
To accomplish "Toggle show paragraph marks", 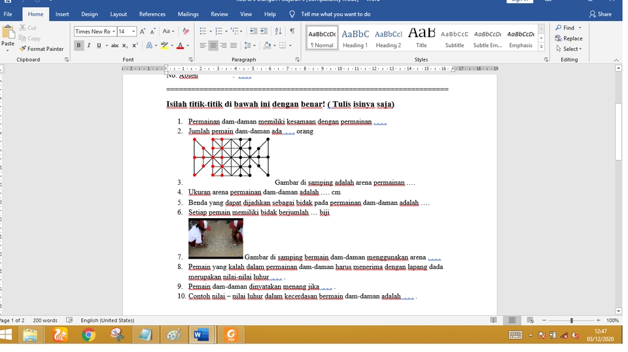I will coord(292,31).
